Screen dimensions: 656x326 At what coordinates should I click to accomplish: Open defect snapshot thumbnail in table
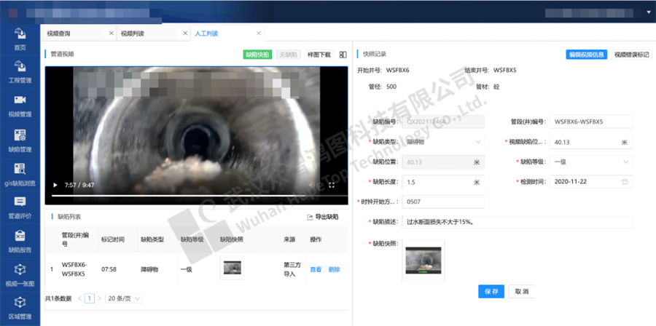coord(233,268)
